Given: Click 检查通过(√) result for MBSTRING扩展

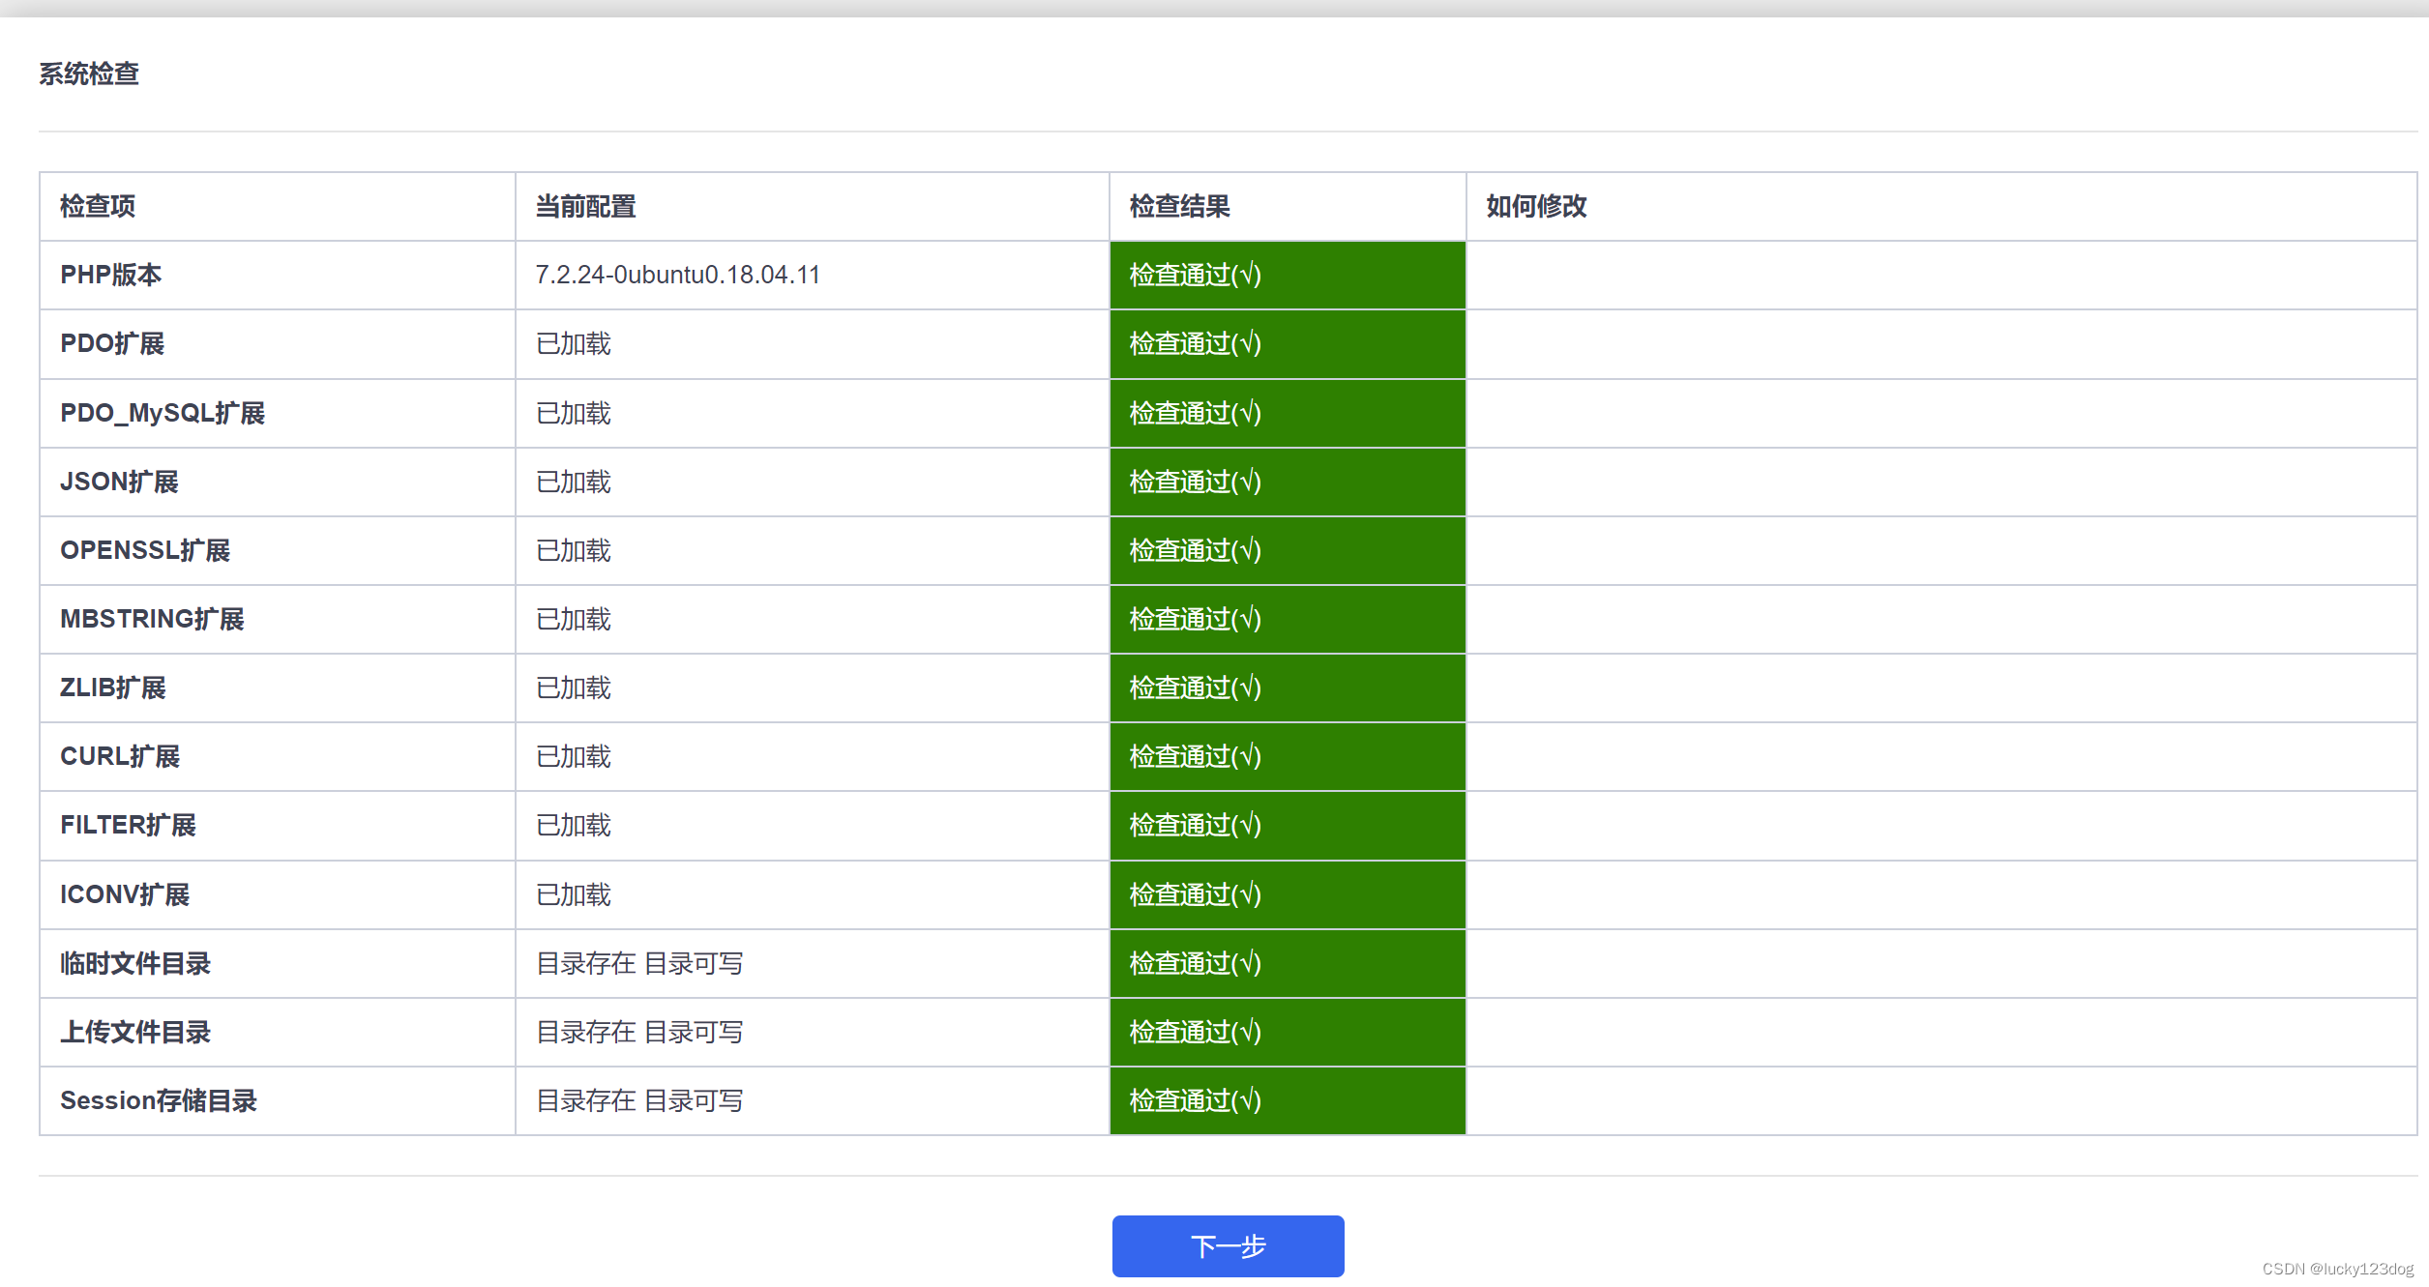Looking at the screenshot, I should [x=1288, y=619].
